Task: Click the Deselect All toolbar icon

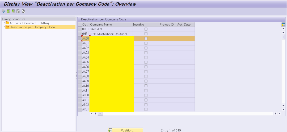Action: (x=18, y=11)
